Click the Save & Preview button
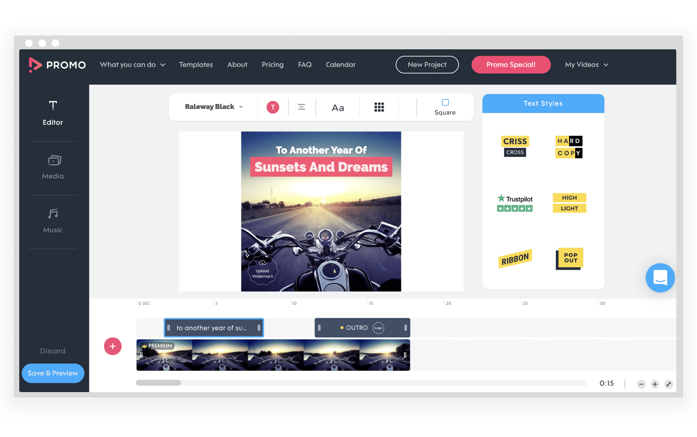This screenshot has height=437, width=697. (53, 373)
